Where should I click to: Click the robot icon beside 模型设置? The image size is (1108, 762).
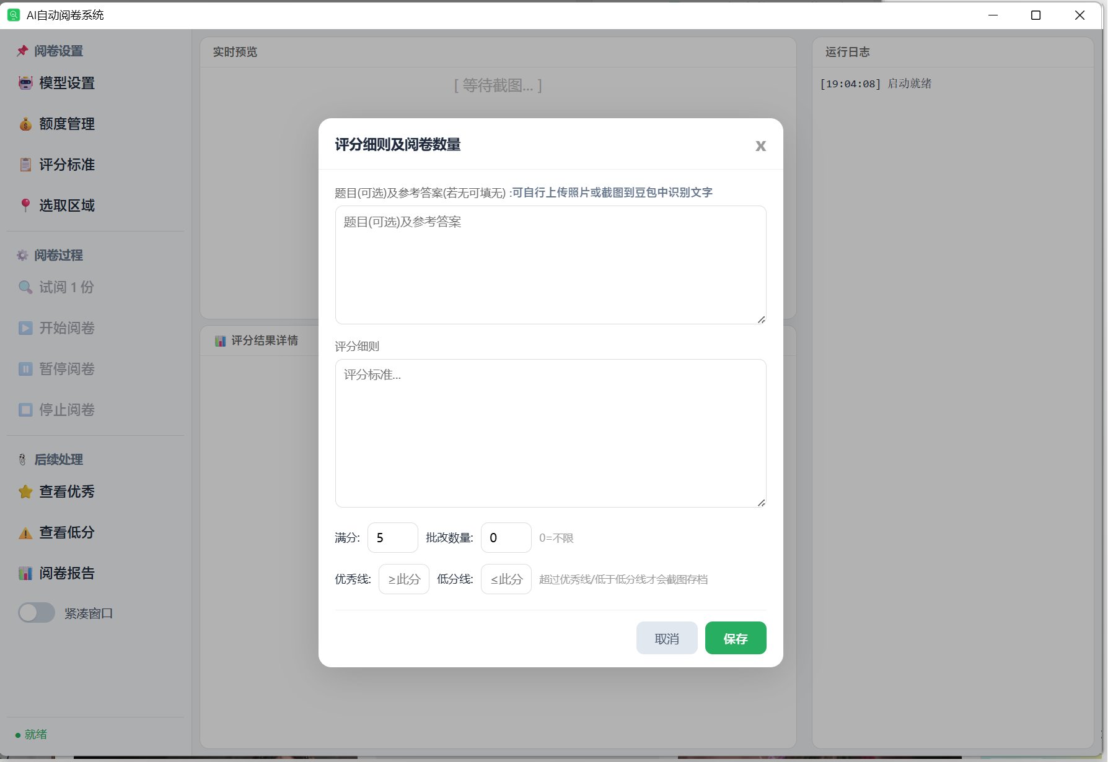(x=25, y=83)
